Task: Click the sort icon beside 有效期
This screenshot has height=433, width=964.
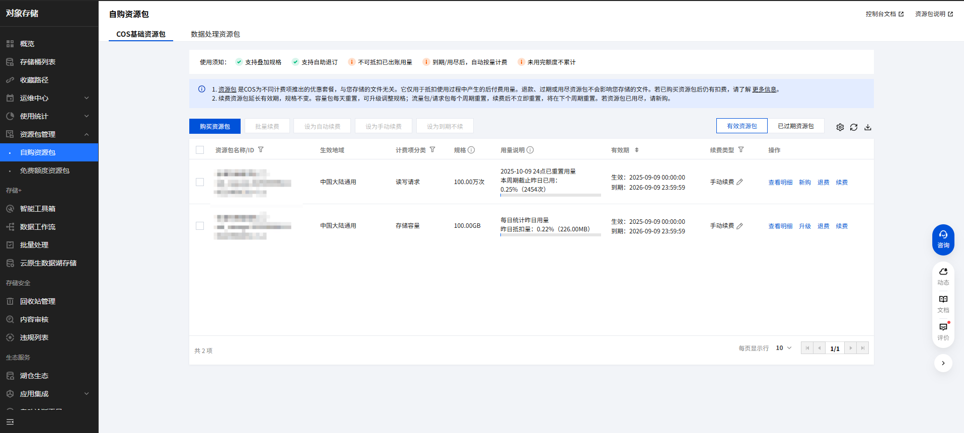Action: [x=637, y=150]
